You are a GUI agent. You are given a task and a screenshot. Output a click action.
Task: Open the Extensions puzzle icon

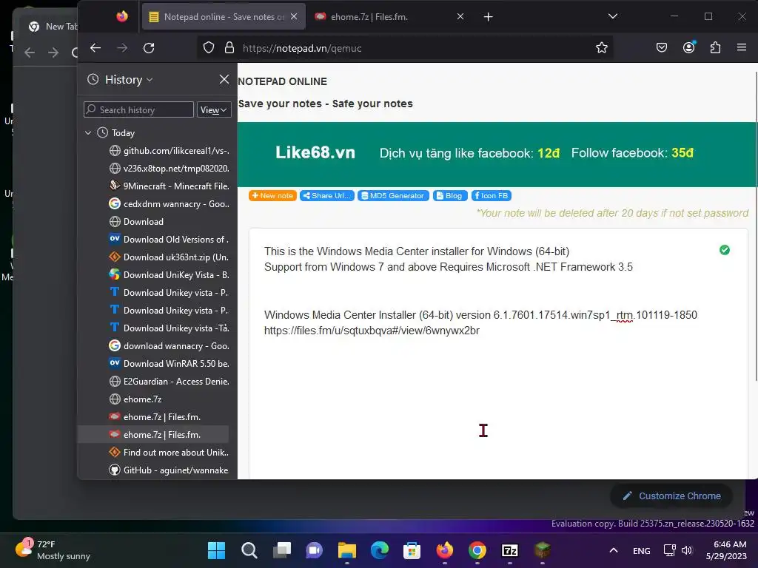point(716,48)
